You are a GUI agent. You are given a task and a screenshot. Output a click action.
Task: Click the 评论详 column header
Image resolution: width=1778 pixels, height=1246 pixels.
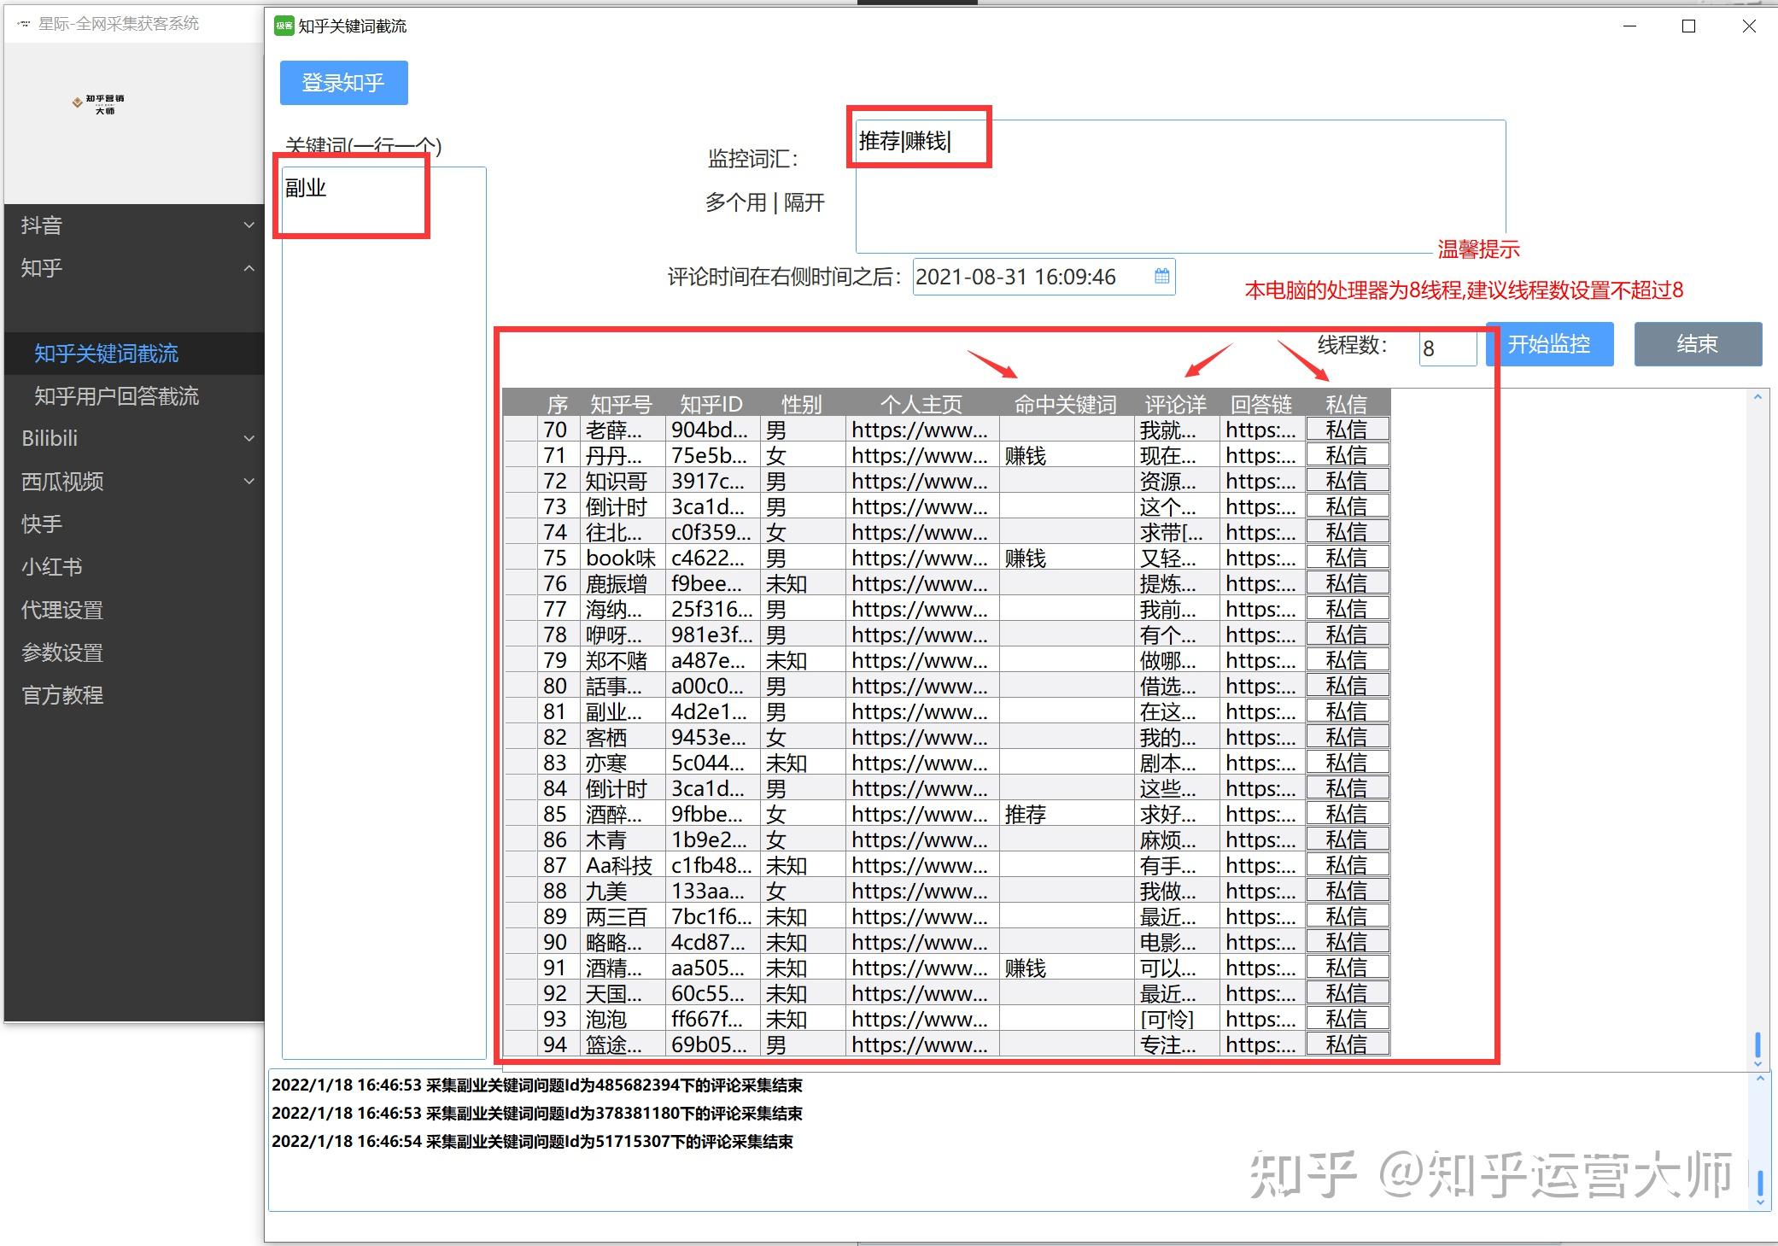pos(1176,404)
